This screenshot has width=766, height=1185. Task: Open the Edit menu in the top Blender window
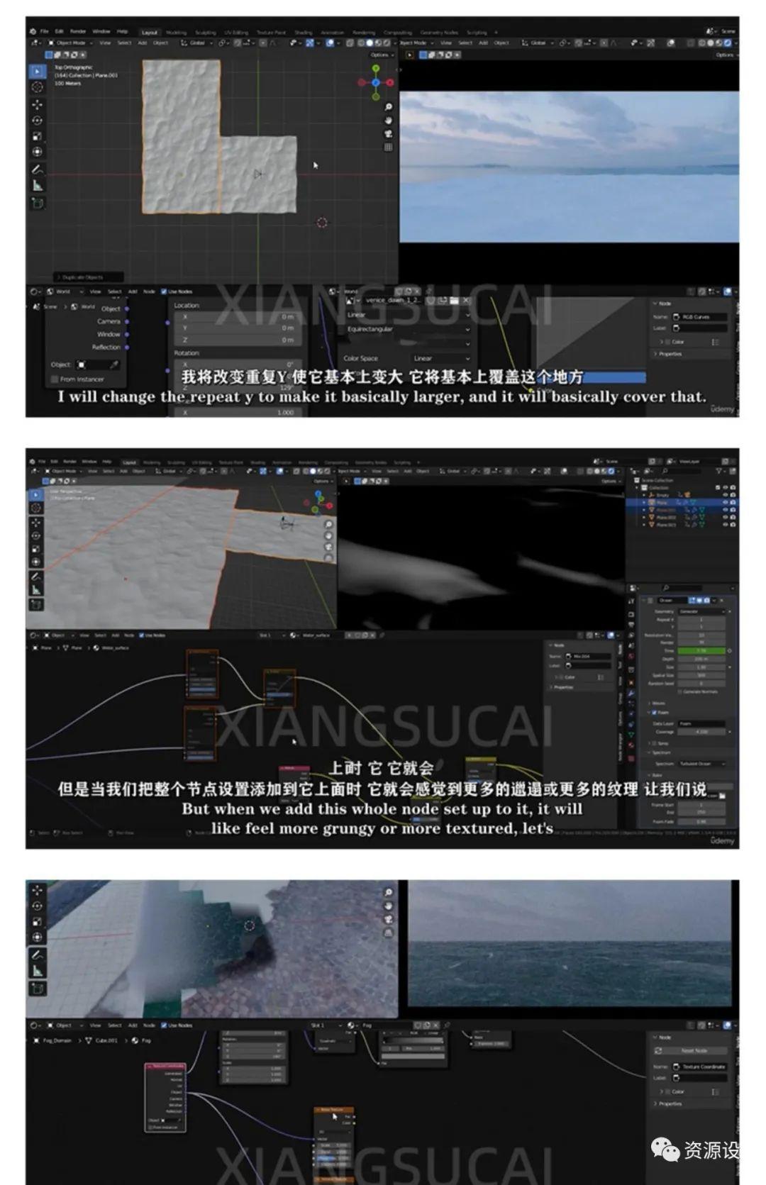[x=59, y=32]
